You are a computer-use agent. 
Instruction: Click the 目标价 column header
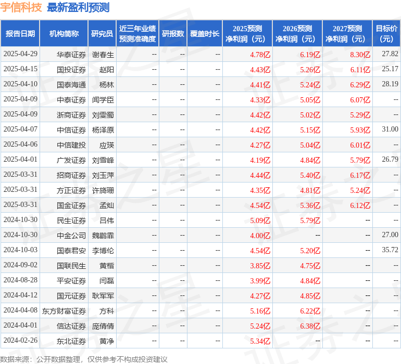pos(386,34)
